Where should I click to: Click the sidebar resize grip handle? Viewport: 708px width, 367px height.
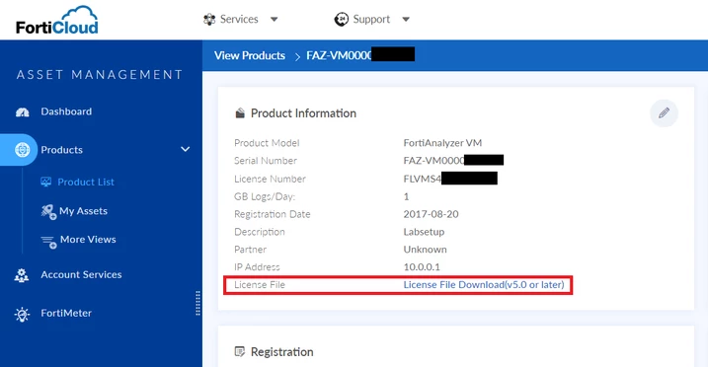[197, 303]
